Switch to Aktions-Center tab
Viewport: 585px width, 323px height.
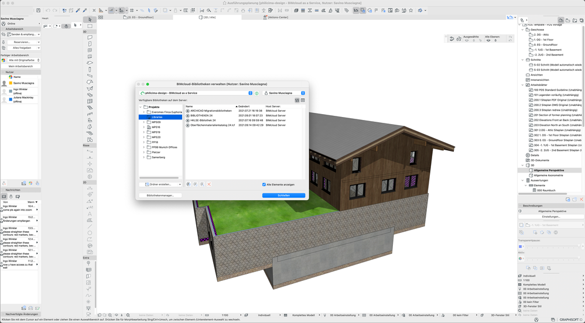point(276,17)
